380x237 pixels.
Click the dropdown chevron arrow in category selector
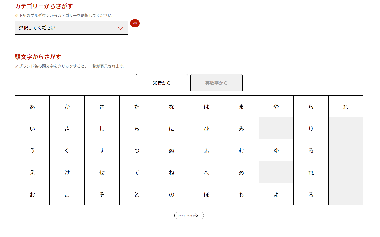pyautogui.click(x=121, y=28)
